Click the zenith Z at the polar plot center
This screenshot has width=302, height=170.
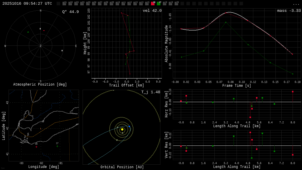tap(41, 46)
